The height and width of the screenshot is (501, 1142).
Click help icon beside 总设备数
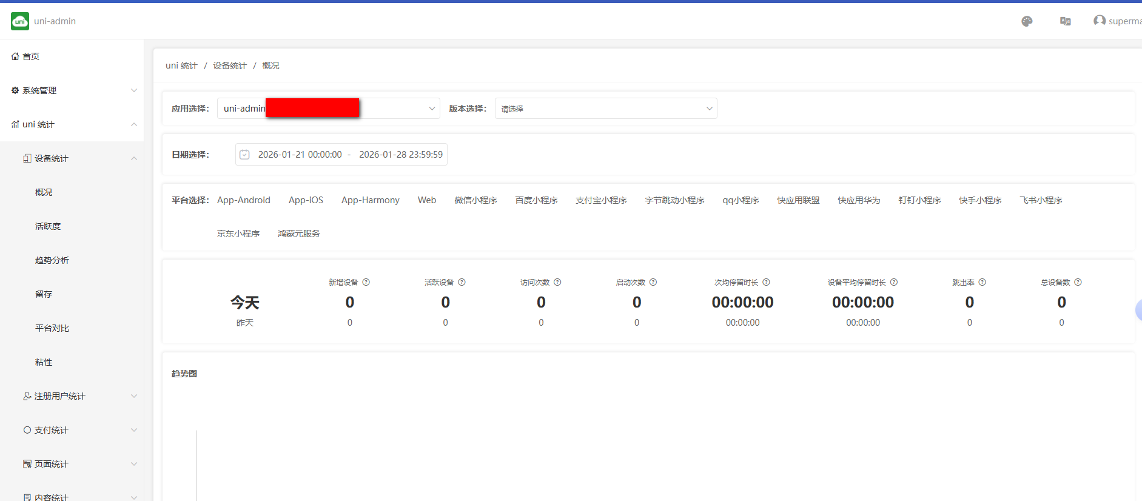point(1078,282)
